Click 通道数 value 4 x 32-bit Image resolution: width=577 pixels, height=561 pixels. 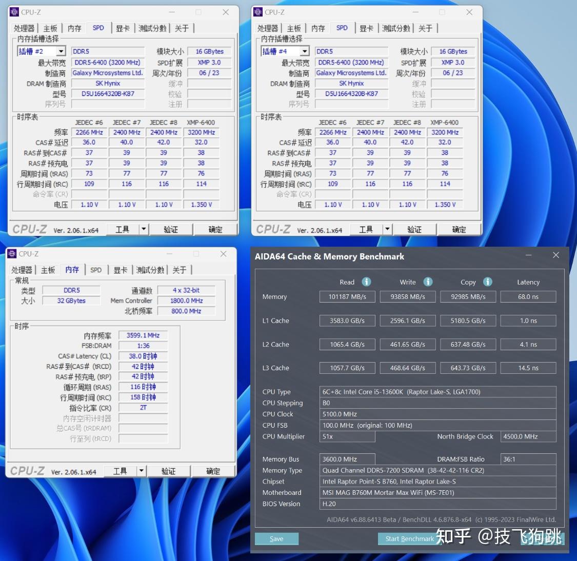[x=186, y=290]
